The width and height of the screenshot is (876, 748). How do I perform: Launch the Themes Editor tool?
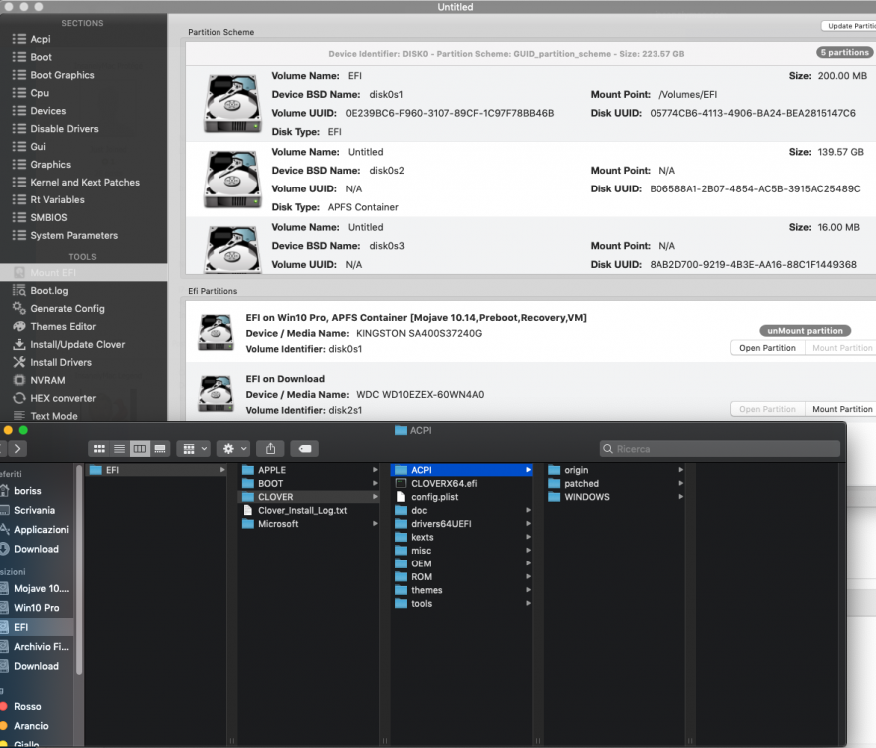point(63,327)
